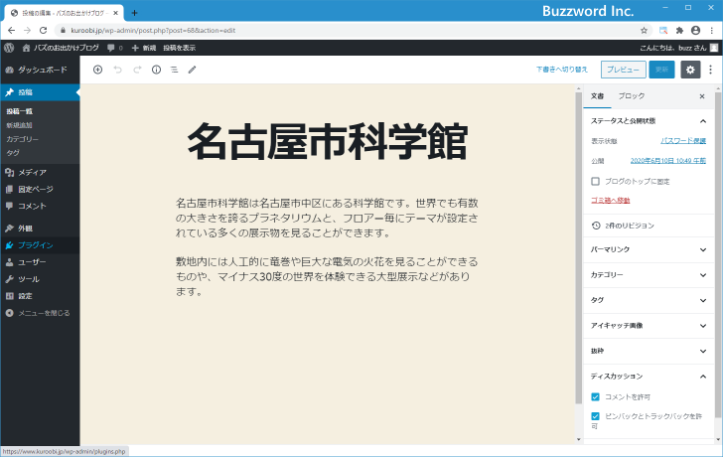Uncheck コメントを許可 checkbox

[x=595, y=396]
